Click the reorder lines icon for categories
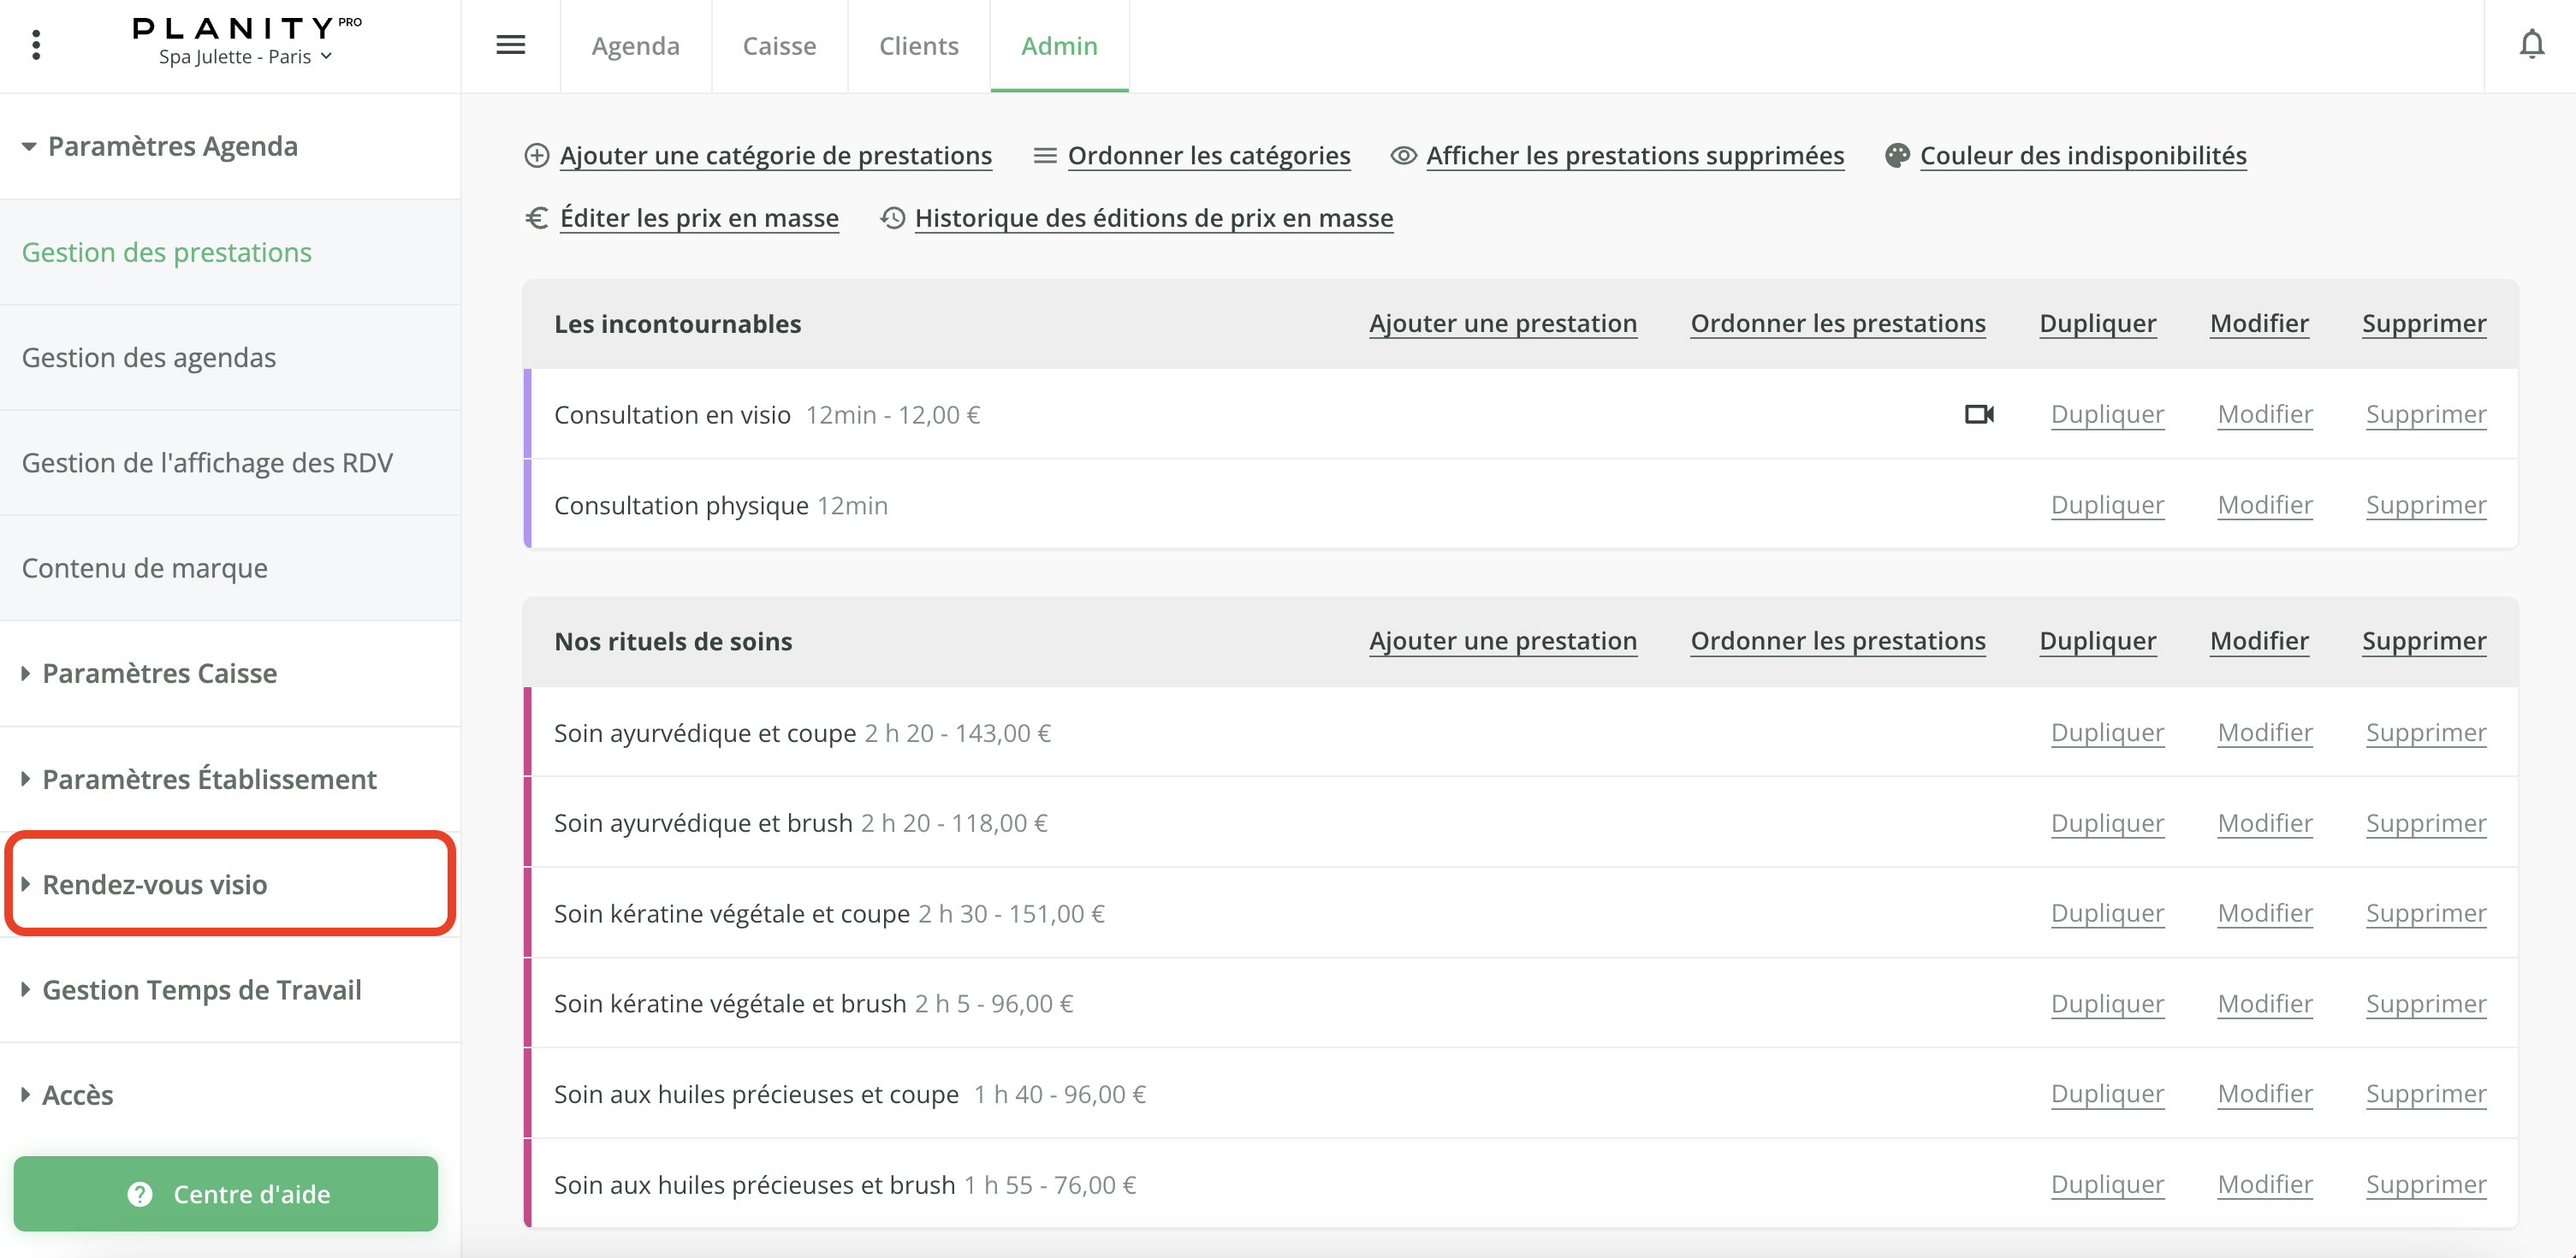2576x1258 pixels. tap(1045, 156)
